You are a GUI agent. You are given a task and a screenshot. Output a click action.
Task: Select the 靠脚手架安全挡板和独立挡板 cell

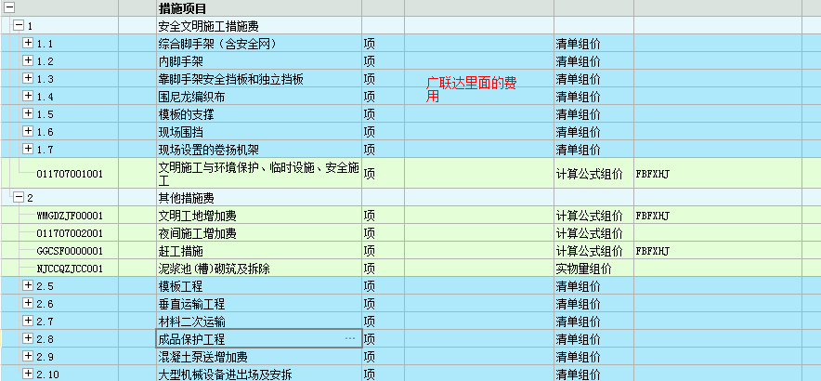click(259, 79)
